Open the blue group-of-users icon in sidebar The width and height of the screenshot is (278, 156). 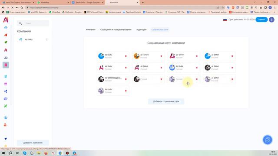click(x=6, y=117)
